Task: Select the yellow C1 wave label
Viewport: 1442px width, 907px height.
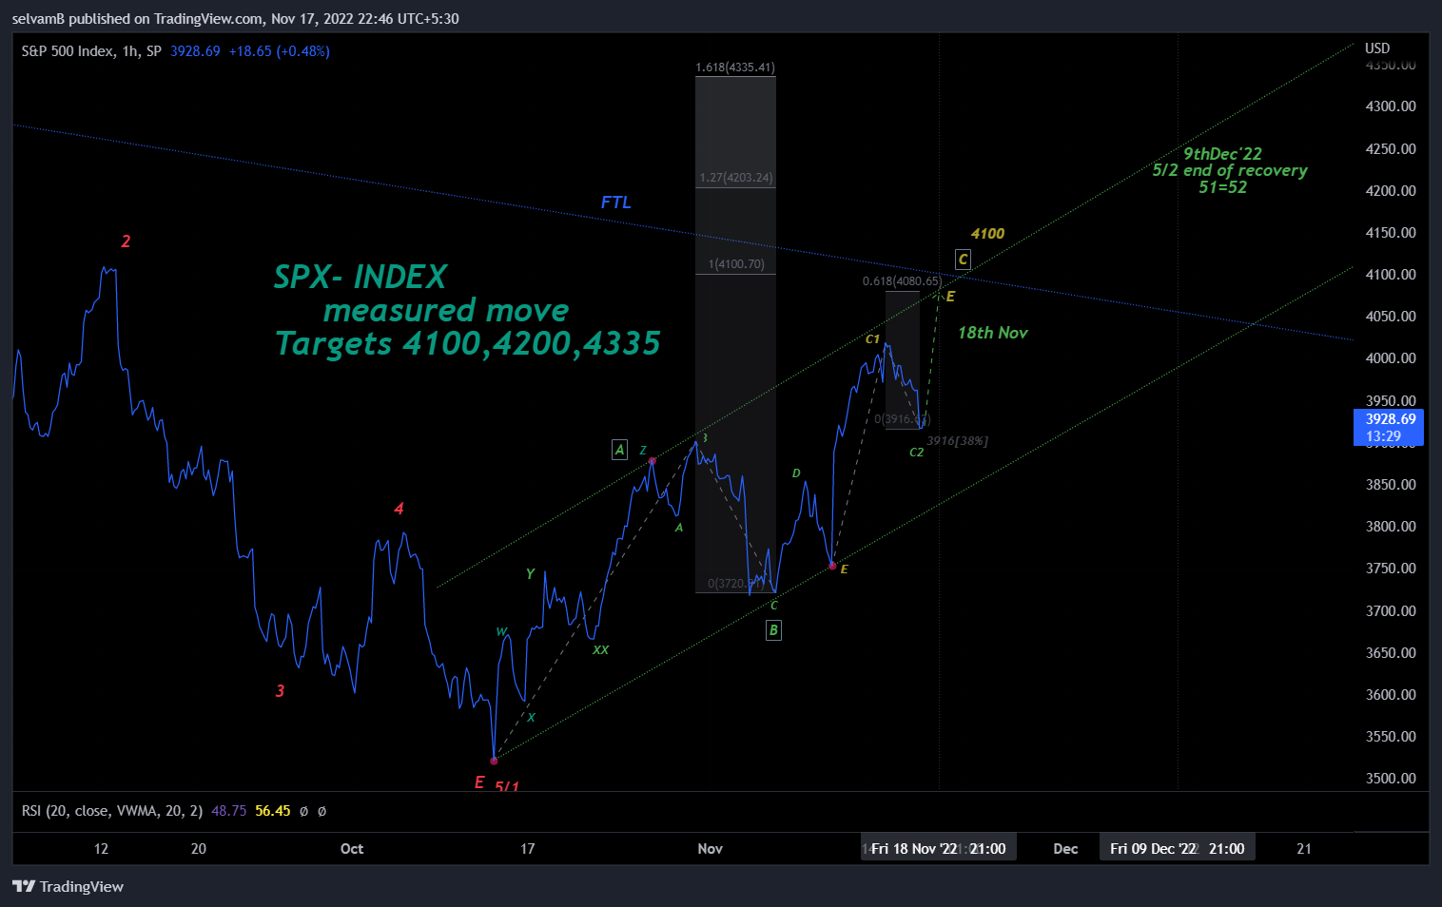Action: click(x=872, y=339)
